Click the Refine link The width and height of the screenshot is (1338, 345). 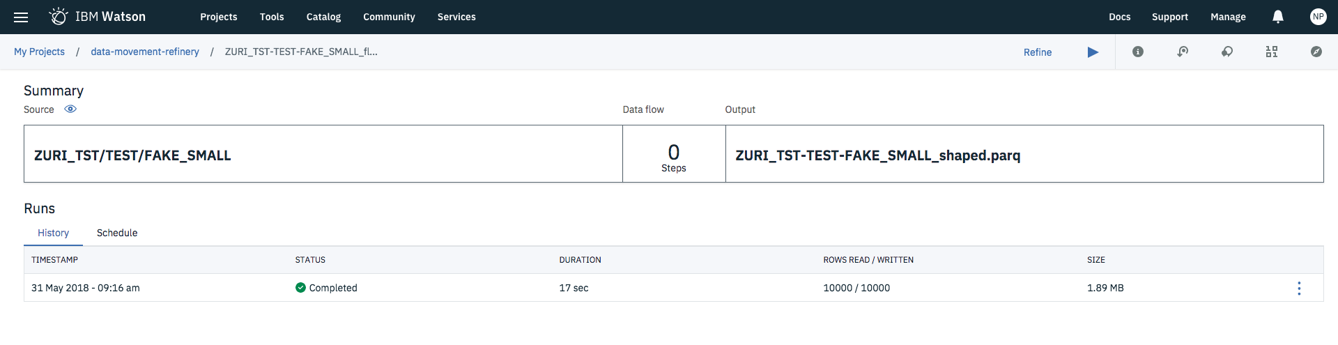point(1037,52)
